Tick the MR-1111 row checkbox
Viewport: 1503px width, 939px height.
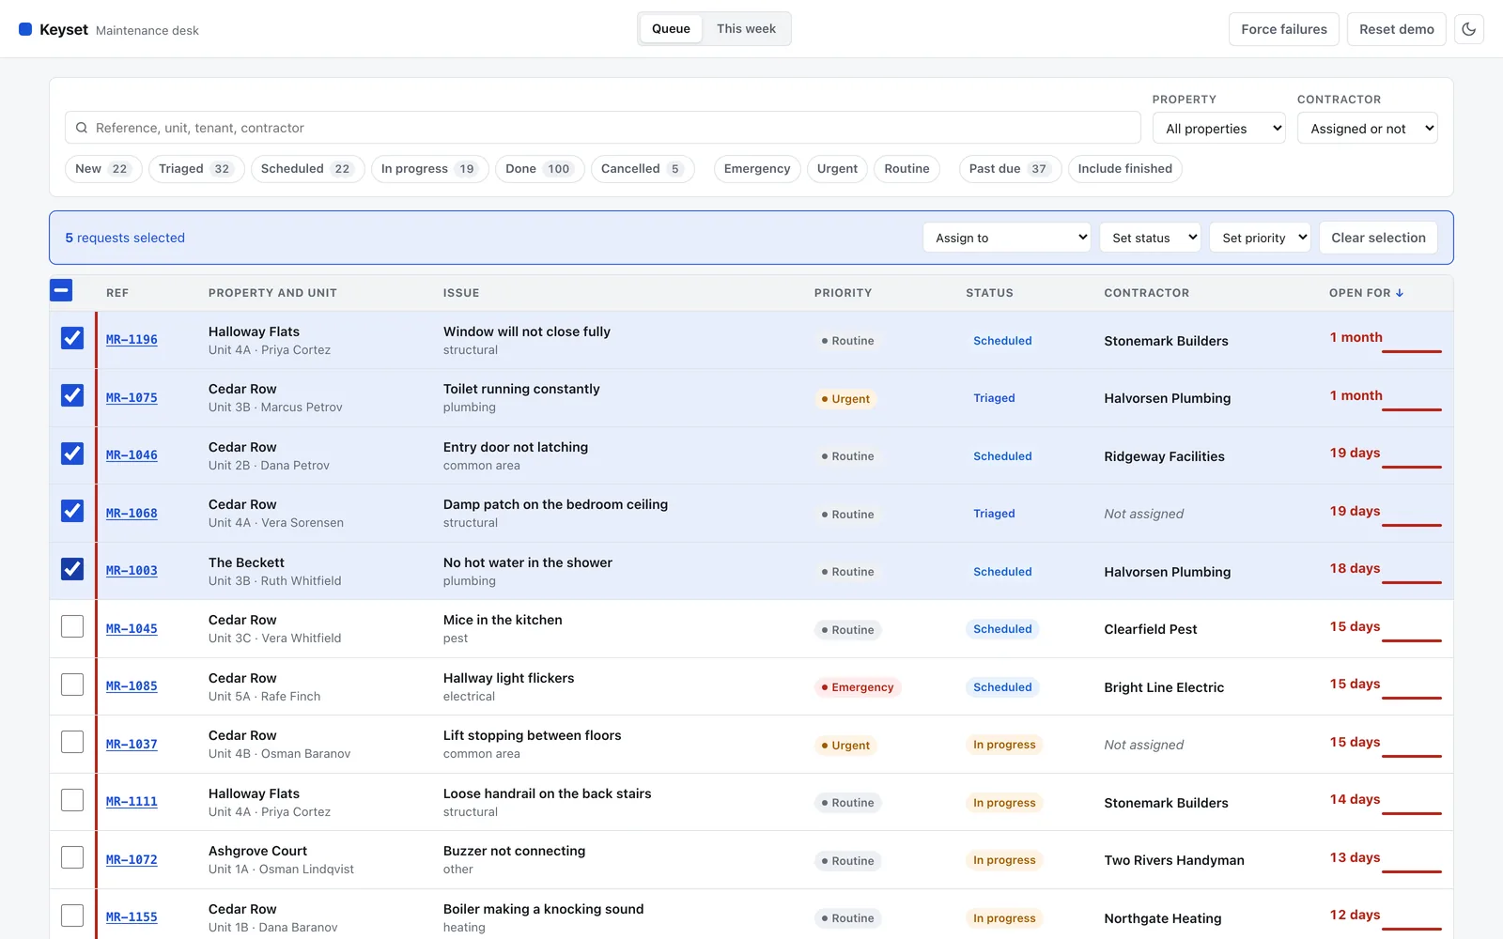click(x=72, y=800)
